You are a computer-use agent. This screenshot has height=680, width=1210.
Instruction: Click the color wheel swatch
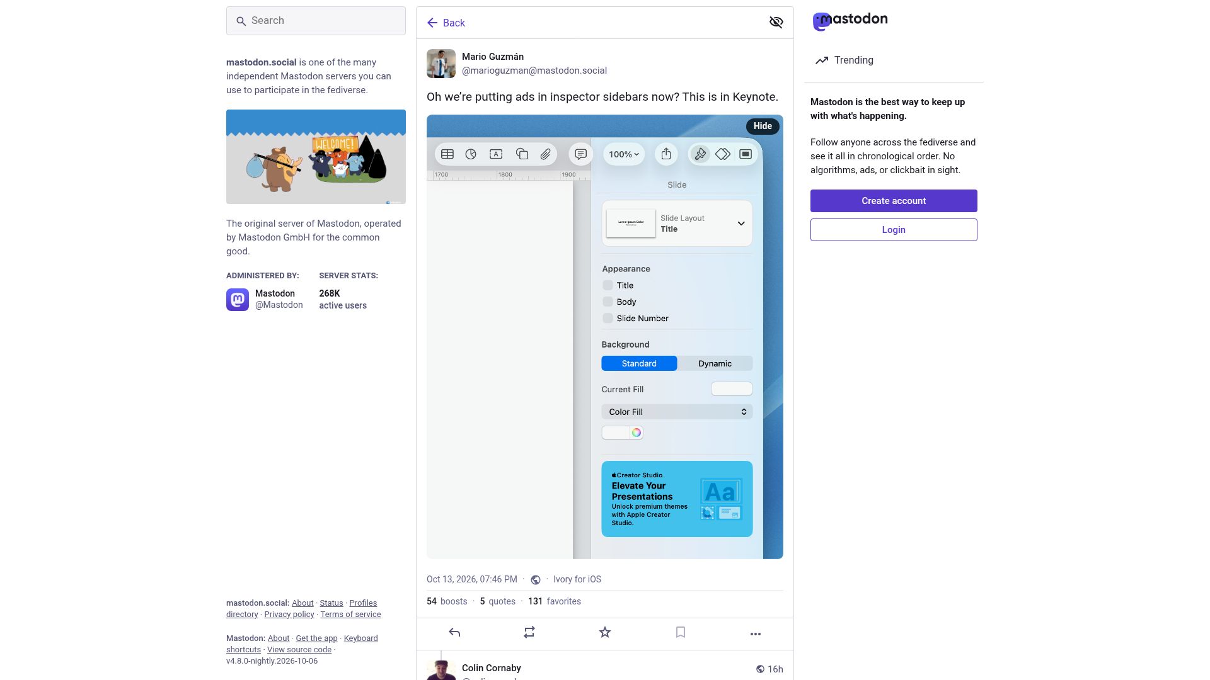click(x=637, y=433)
